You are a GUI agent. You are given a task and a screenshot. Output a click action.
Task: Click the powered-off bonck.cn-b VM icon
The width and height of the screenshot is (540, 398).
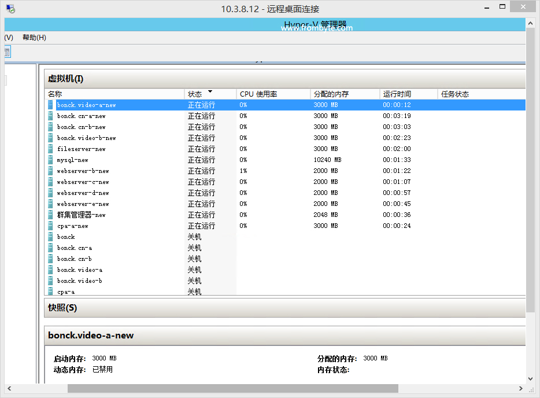(51, 259)
